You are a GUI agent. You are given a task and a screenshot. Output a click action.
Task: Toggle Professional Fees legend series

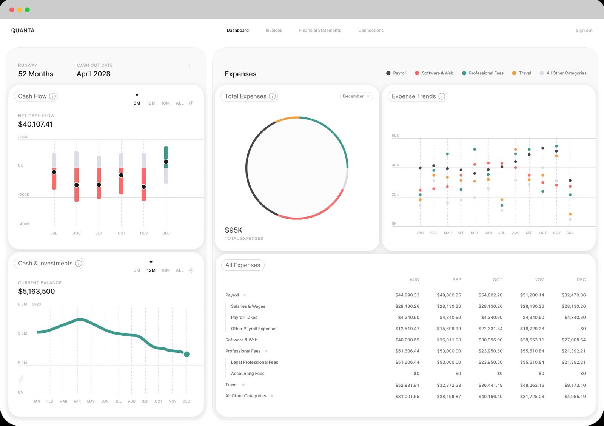483,73
